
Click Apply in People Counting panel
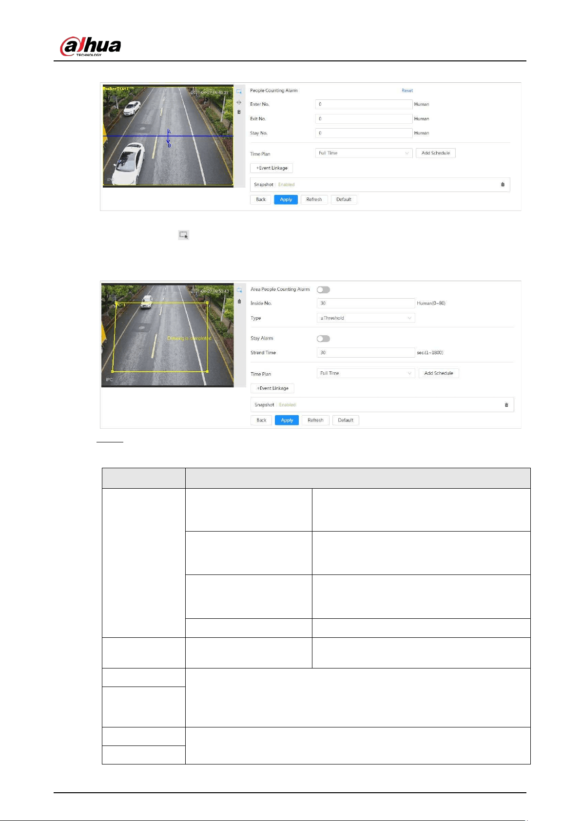pos(286,200)
